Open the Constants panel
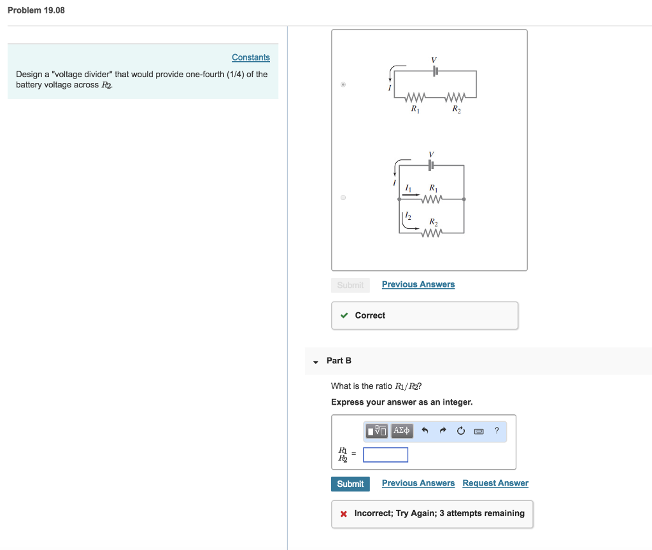 point(250,57)
